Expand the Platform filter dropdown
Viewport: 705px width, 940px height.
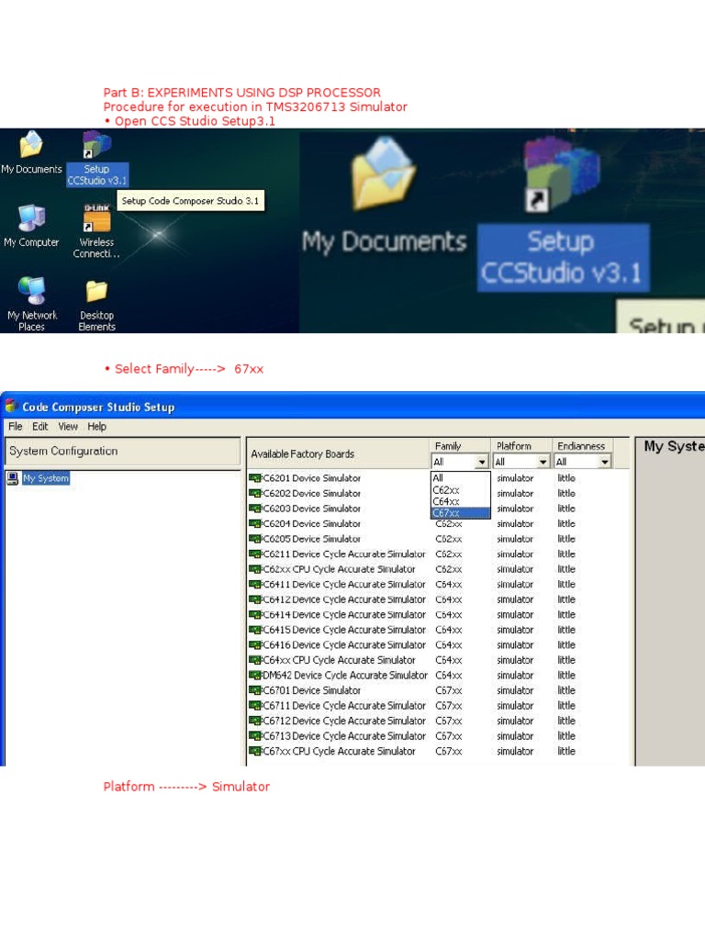pyautogui.click(x=543, y=463)
